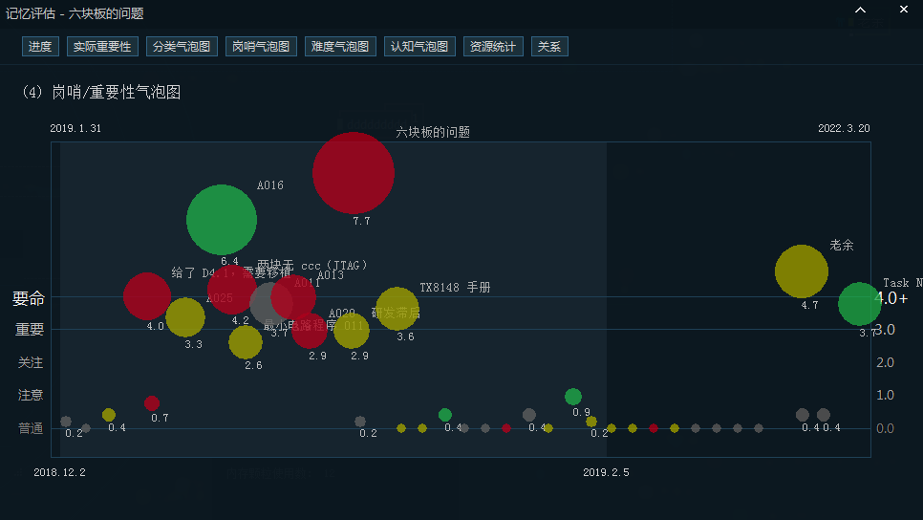Select the yellow 老余 bubble
Image resolution: width=923 pixels, height=520 pixels.
(801, 271)
